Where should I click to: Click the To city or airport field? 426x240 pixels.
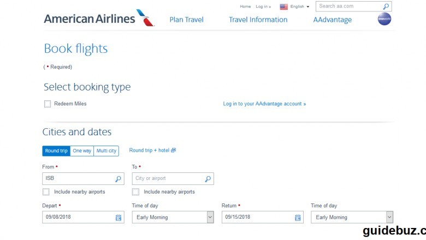click(167, 179)
